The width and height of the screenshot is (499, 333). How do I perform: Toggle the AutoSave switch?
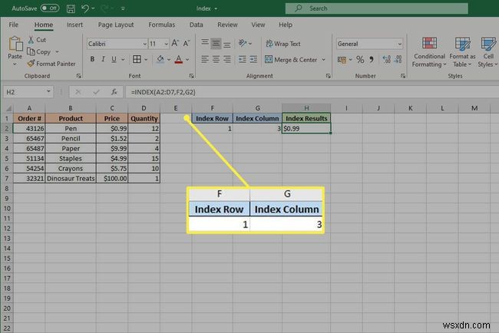(50, 8)
